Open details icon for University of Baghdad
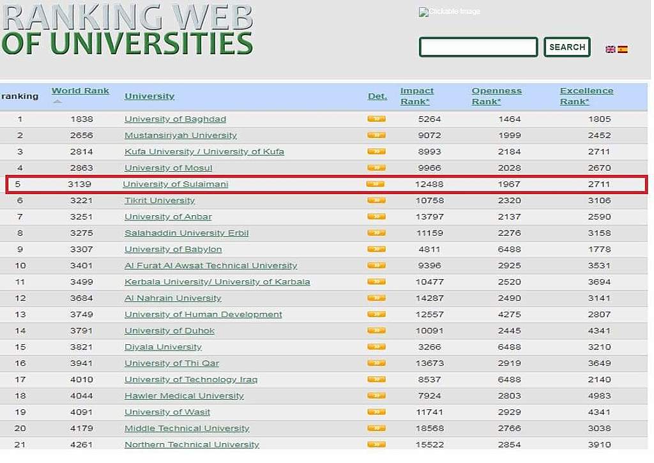Viewport: 654px width, 463px height. coord(376,119)
